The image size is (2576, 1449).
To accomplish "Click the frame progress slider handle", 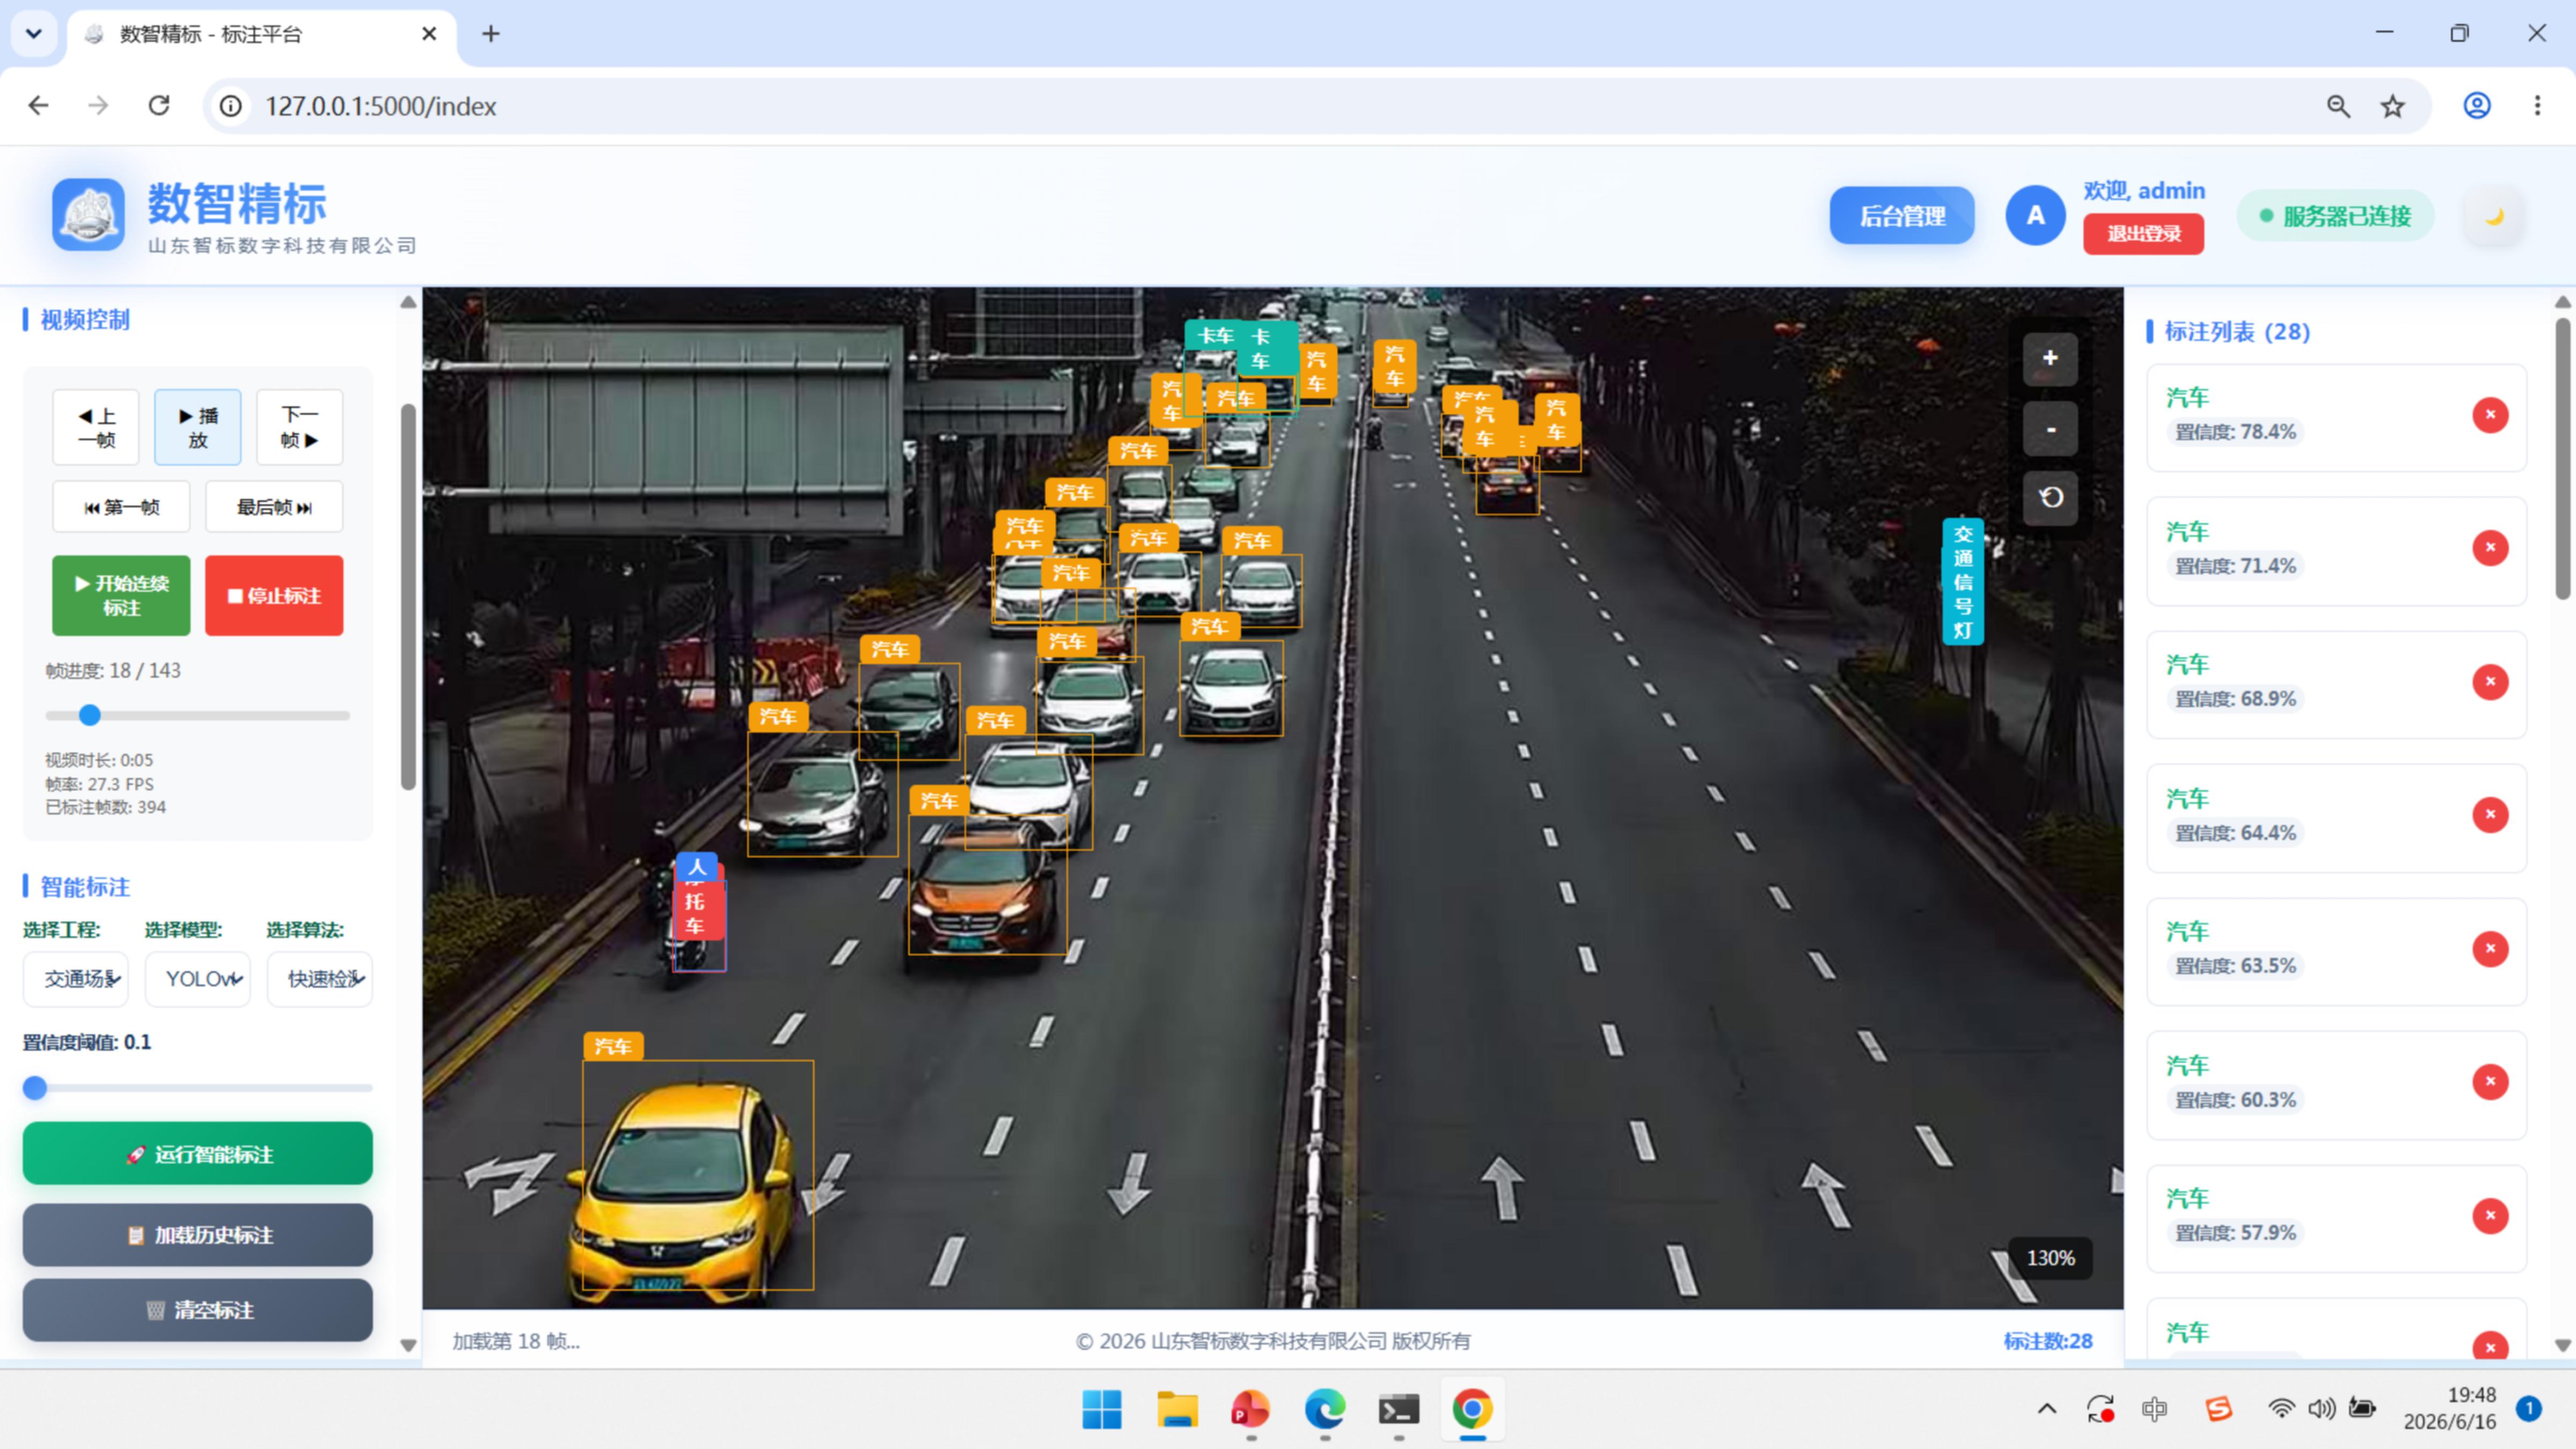I will (90, 715).
